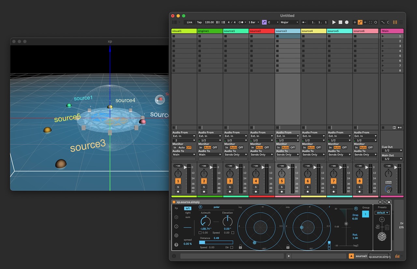Click Group 1 button in the device
Image resolution: width=417 pixels, height=269 pixels.
(366, 214)
